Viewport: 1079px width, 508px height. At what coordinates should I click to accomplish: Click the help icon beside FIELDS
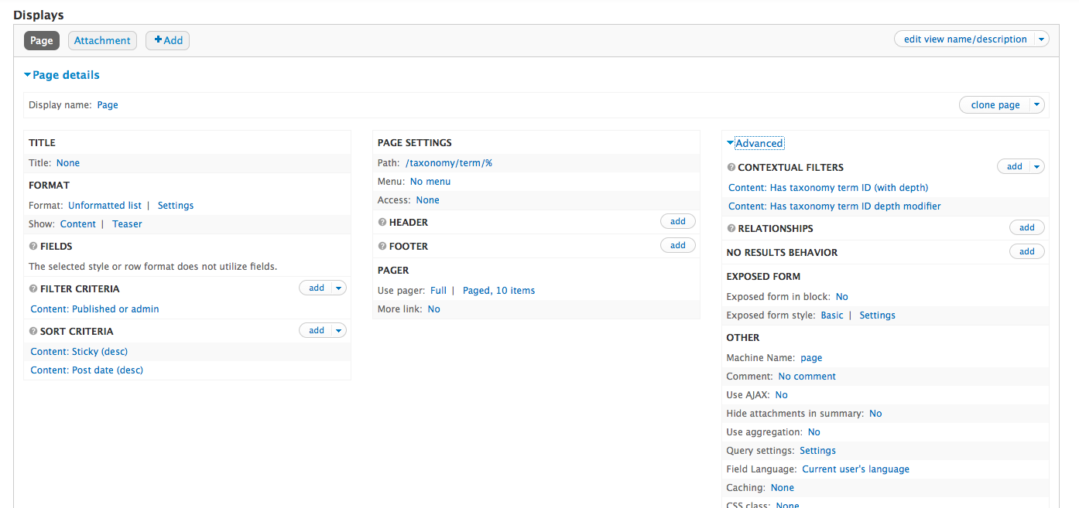point(33,247)
